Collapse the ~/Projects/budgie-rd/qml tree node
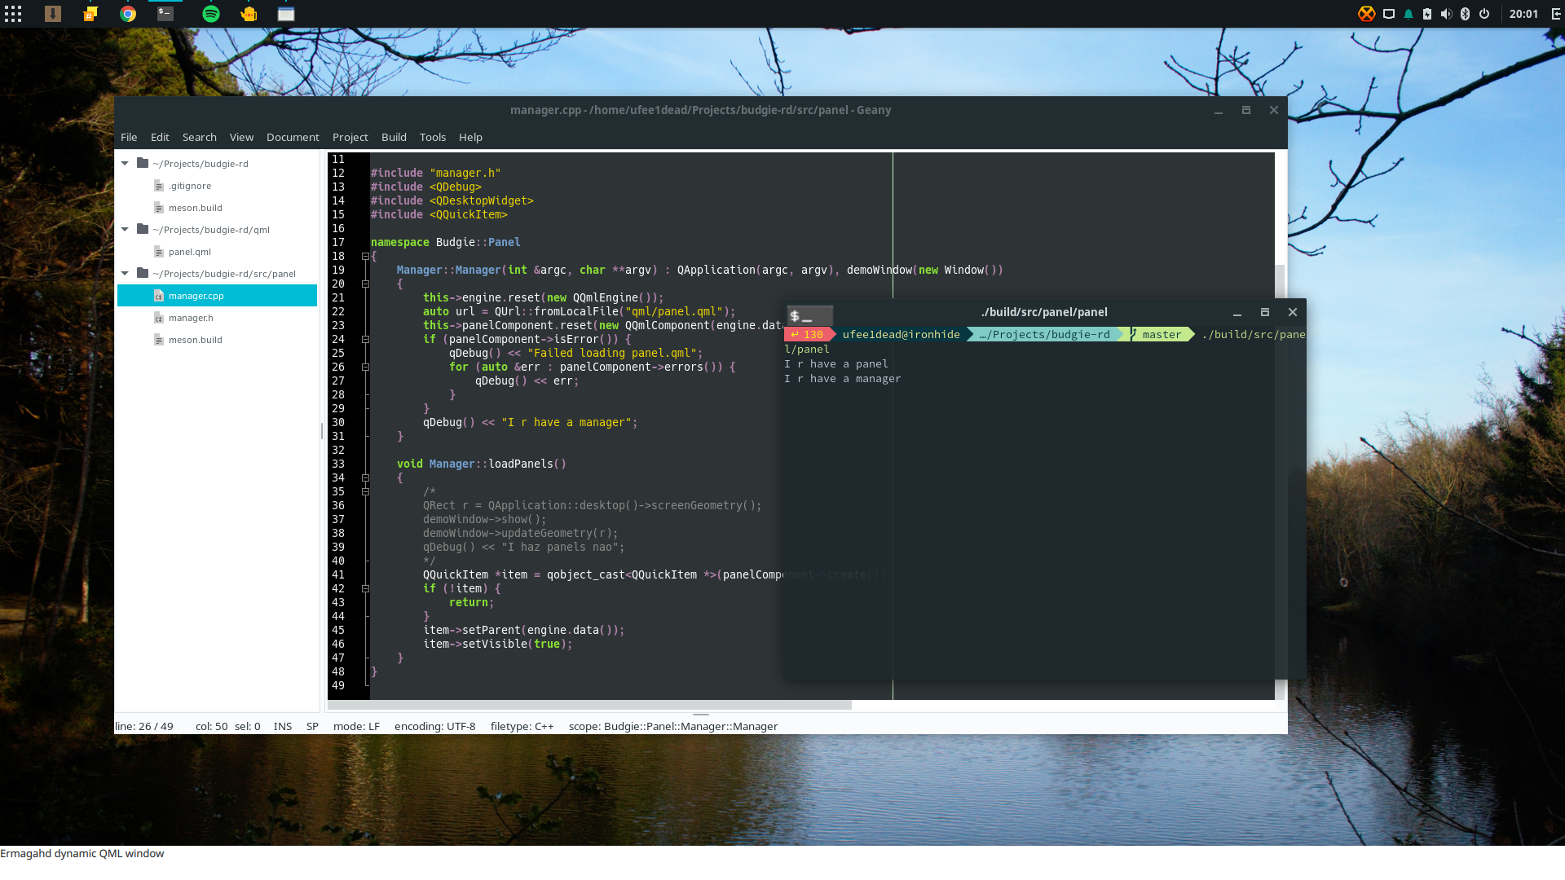The height and width of the screenshot is (880, 1565). (125, 229)
